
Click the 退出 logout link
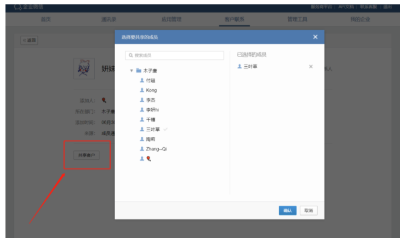pos(387,7)
